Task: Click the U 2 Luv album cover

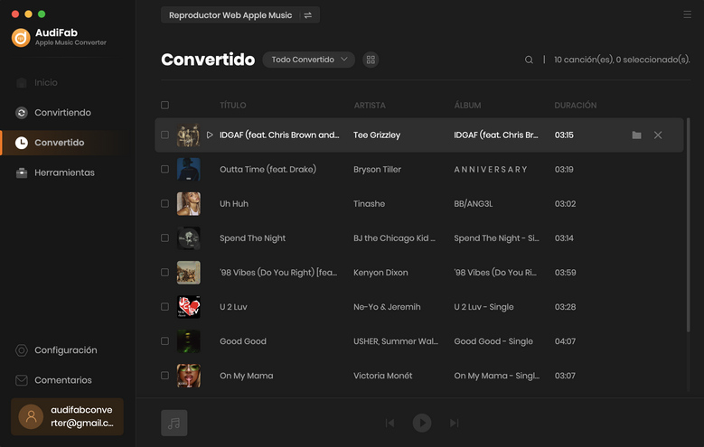Action: point(189,307)
